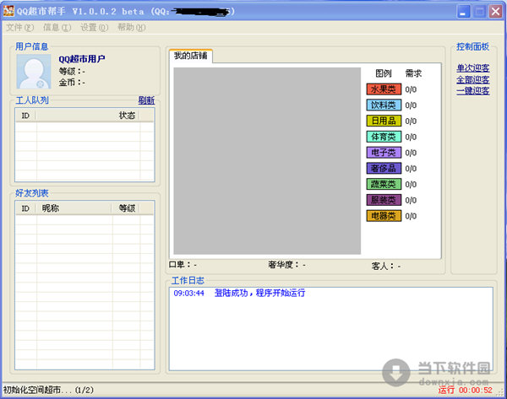
Task: Click the 等级 column header in 好友列表
Action: coord(127,208)
